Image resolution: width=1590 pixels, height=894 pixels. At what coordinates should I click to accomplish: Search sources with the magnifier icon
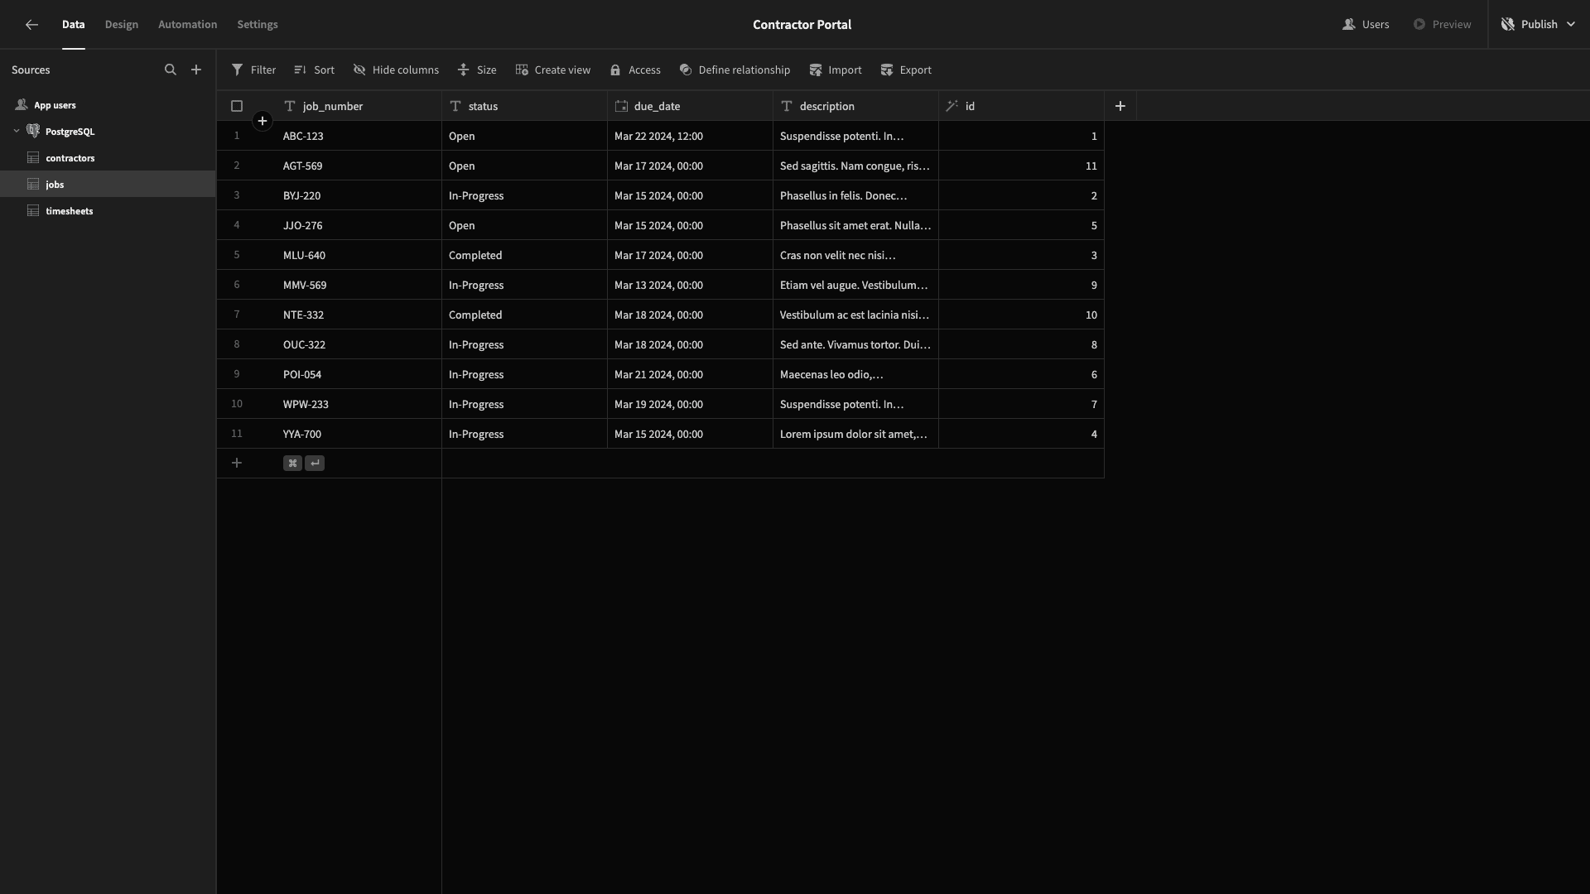171,70
